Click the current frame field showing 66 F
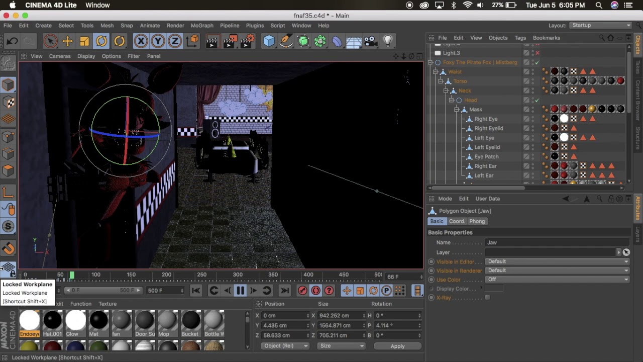This screenshot has width=643, height=362. (x=403, y=277)
